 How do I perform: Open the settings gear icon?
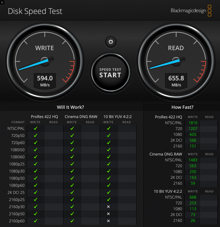tap(111, 42)
